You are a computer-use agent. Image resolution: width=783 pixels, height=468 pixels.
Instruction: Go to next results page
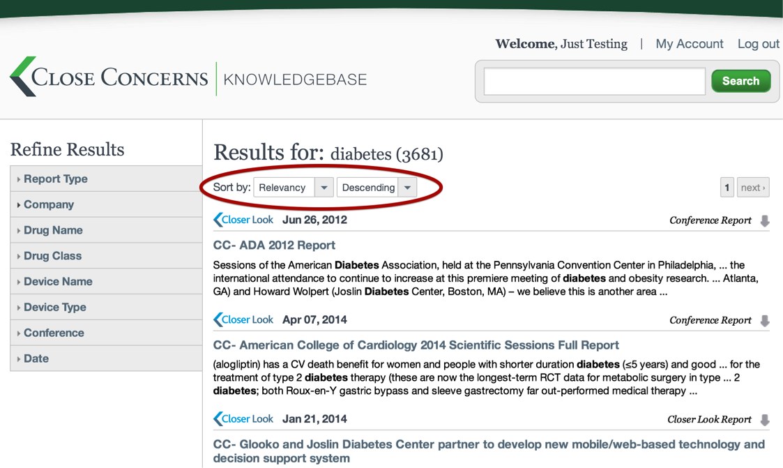(753, 188)
